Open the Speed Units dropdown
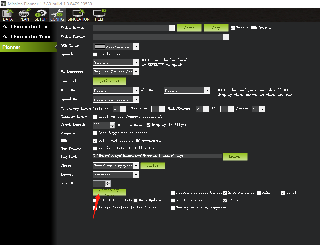 pos(136,99)
